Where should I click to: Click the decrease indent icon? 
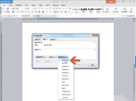point(54,8)
